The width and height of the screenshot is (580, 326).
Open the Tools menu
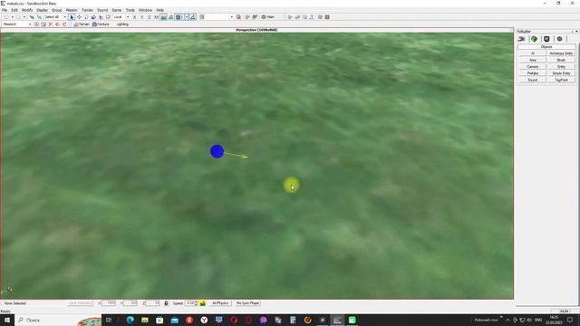tap(130, 10)
